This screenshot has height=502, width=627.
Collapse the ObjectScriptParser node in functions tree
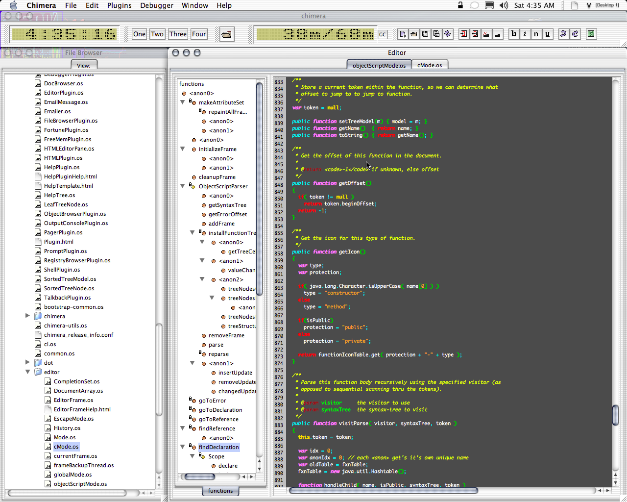point(183,186)
